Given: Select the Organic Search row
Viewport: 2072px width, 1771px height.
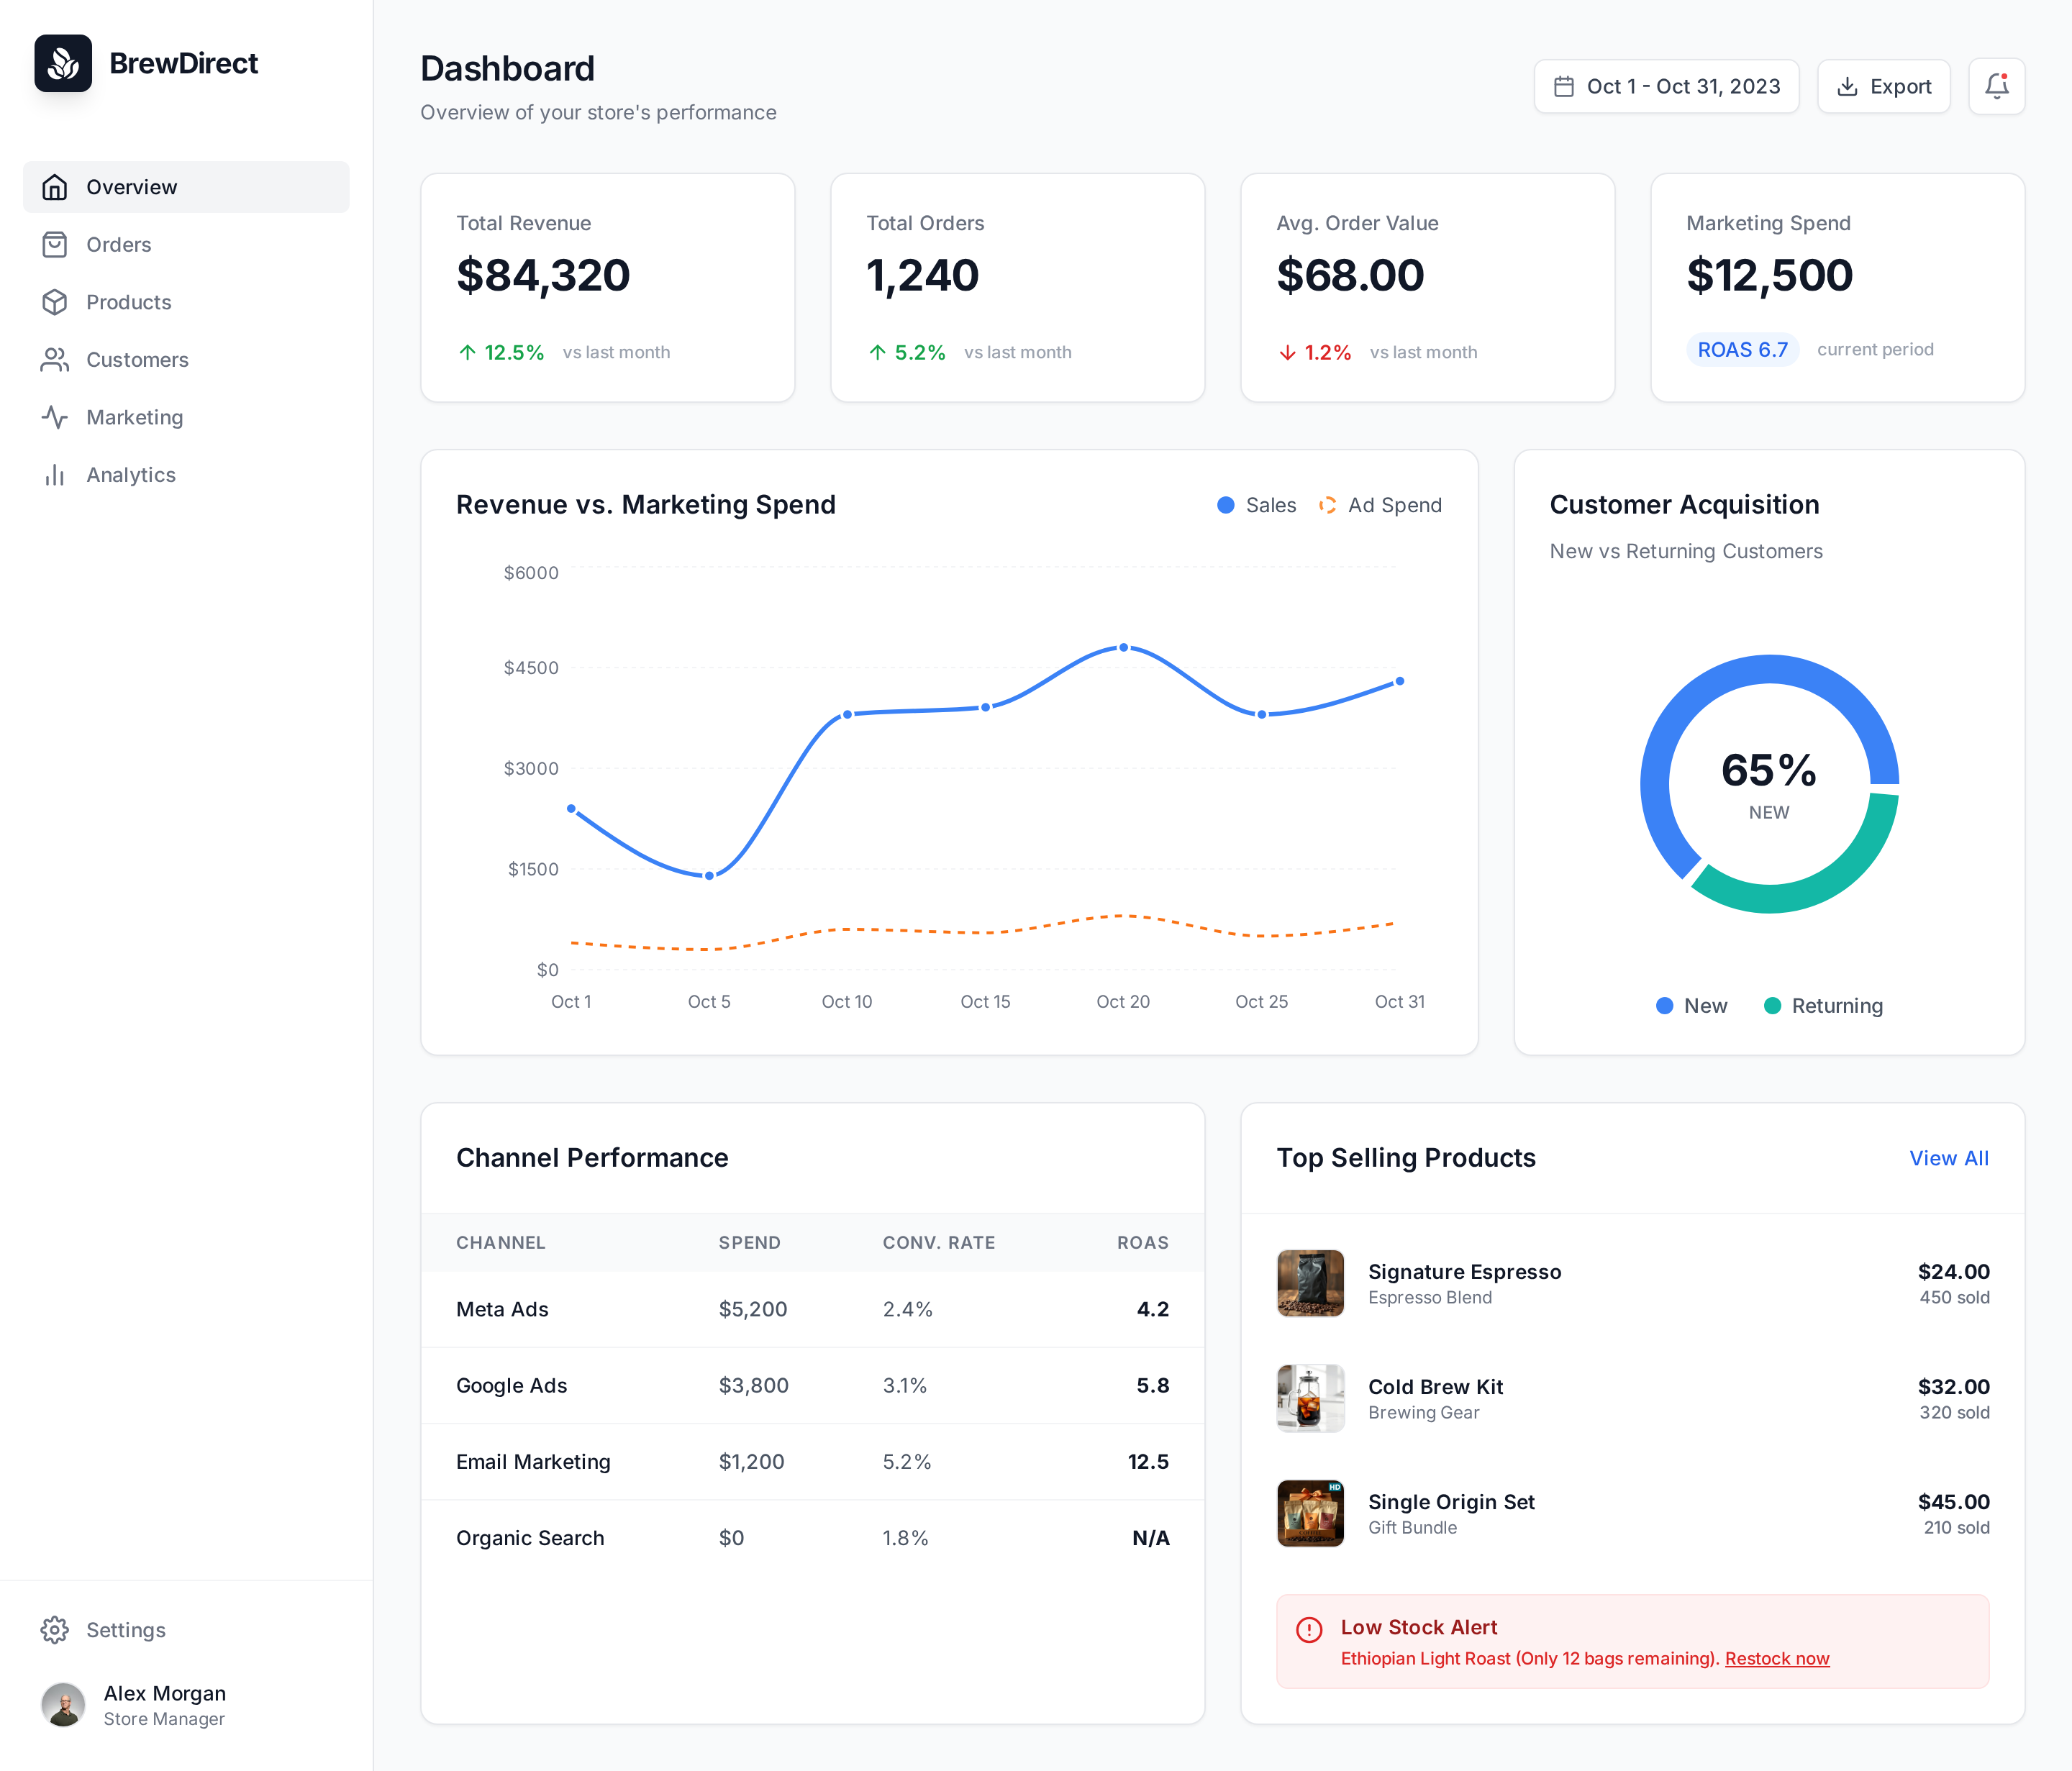Looking at the screenshot, I should click(812, 1537).
